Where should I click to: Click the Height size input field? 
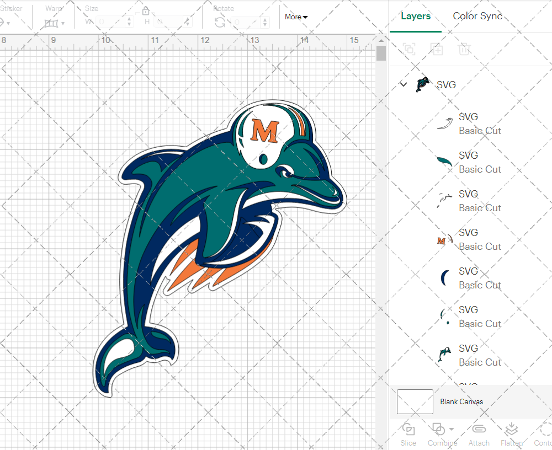pyautogui.click(x=168, y=22)
